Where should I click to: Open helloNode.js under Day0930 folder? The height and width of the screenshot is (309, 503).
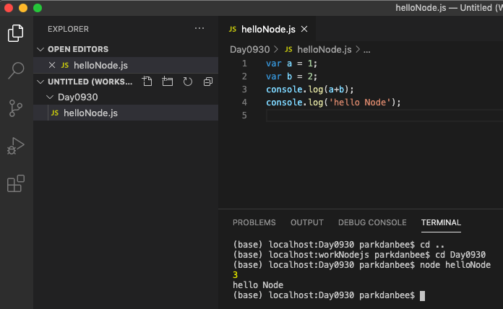click(x=126, y=113)
